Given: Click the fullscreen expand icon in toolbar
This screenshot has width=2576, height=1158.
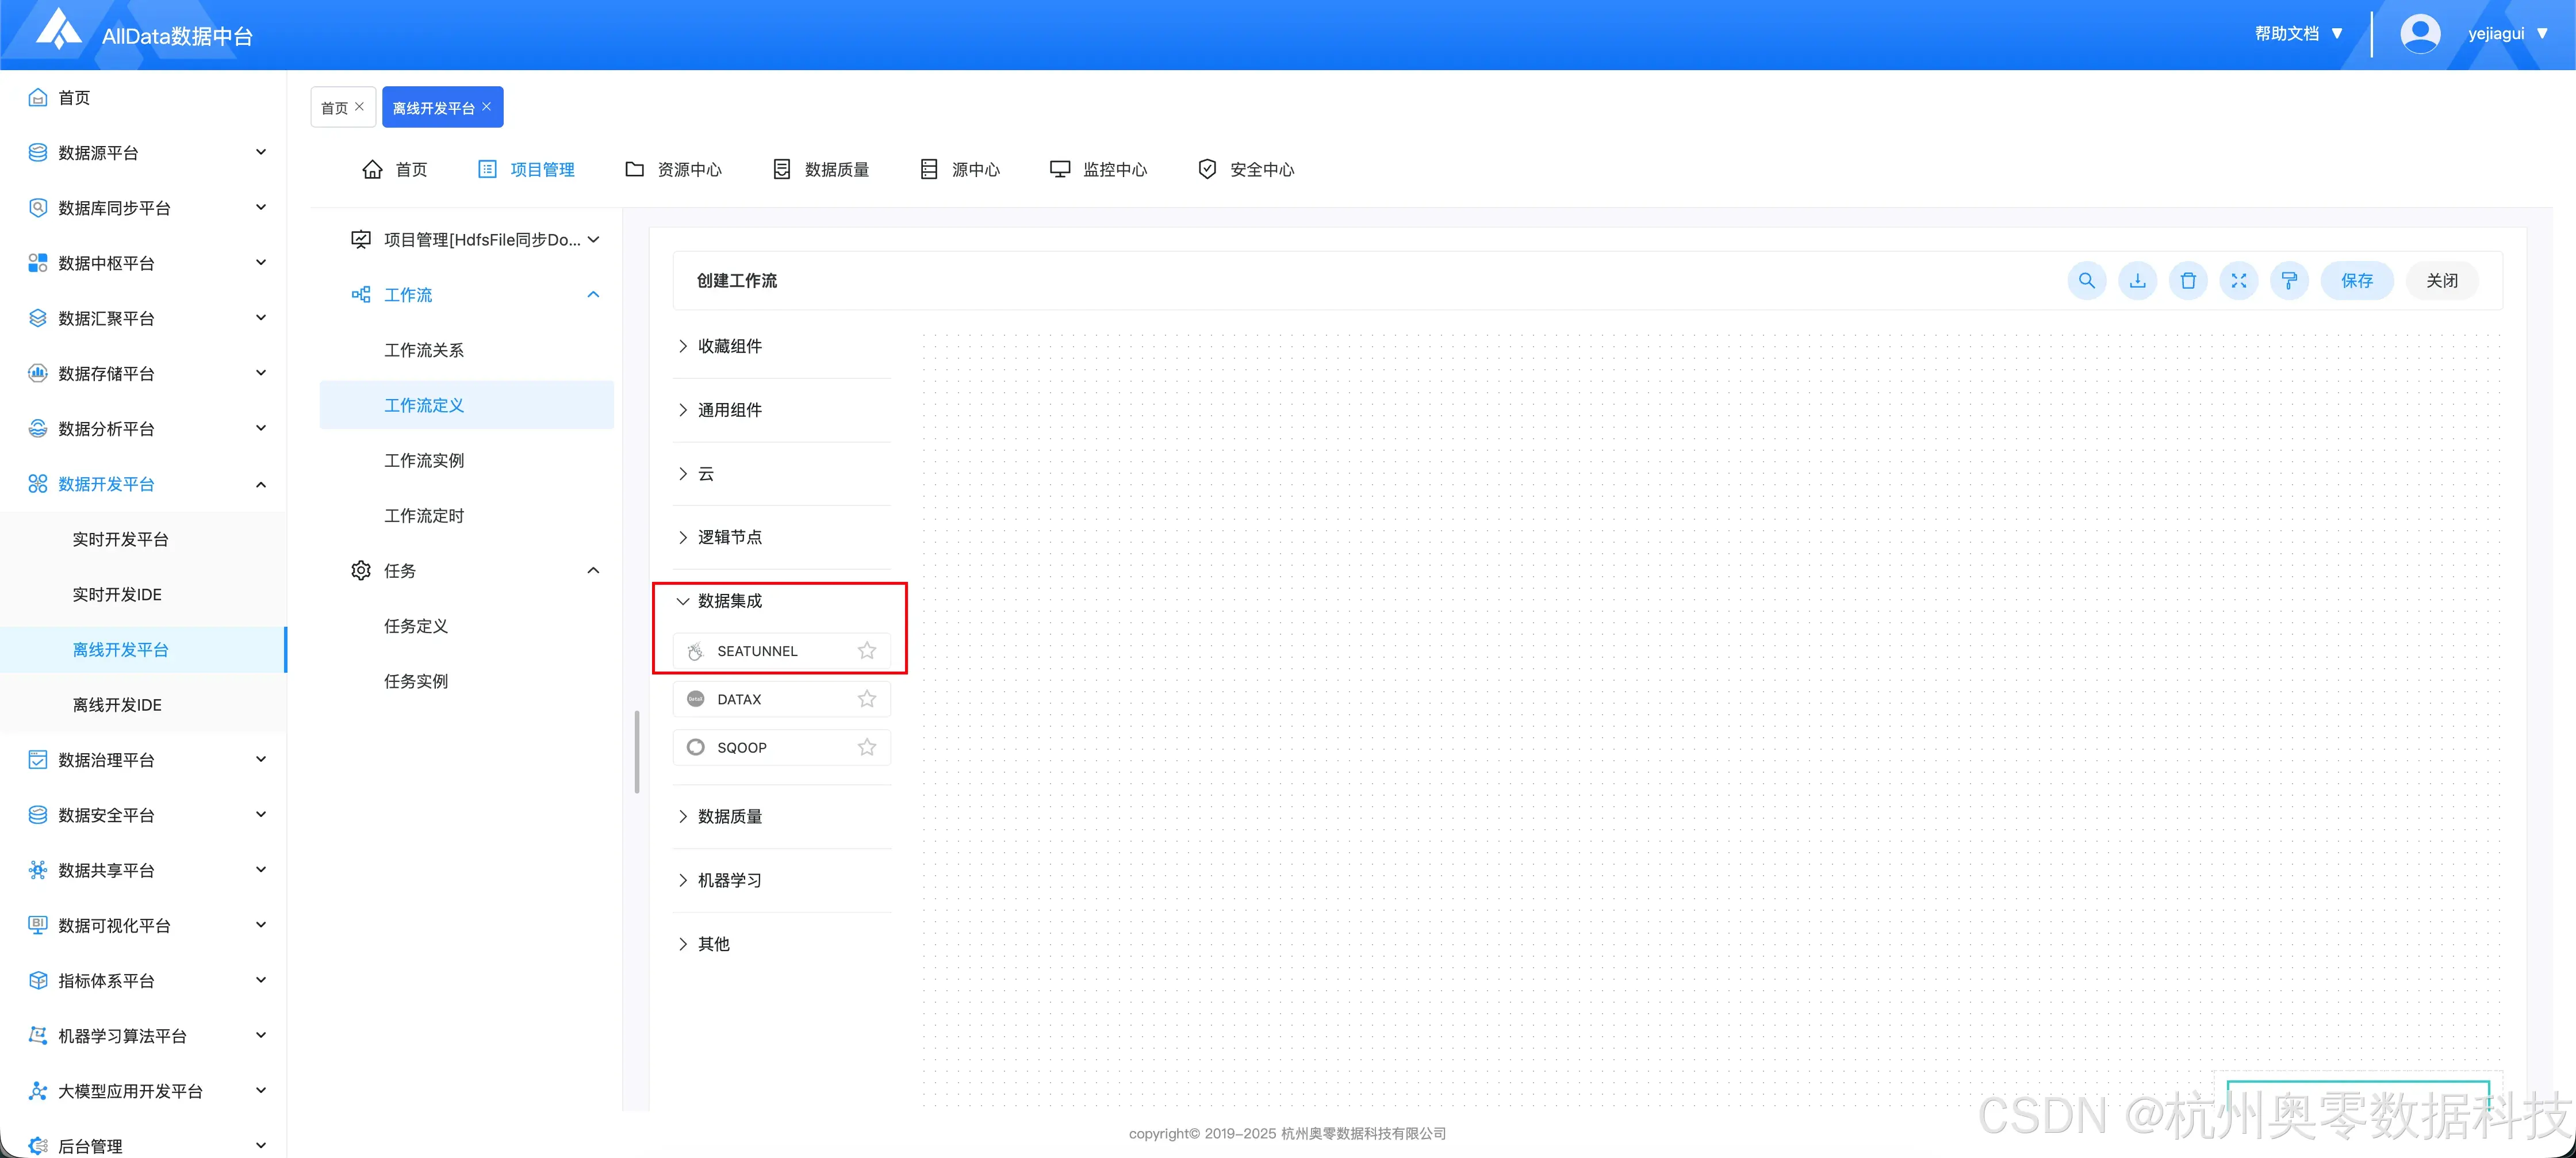Looking at the screenshot, I should click(x=2238, y=281).
